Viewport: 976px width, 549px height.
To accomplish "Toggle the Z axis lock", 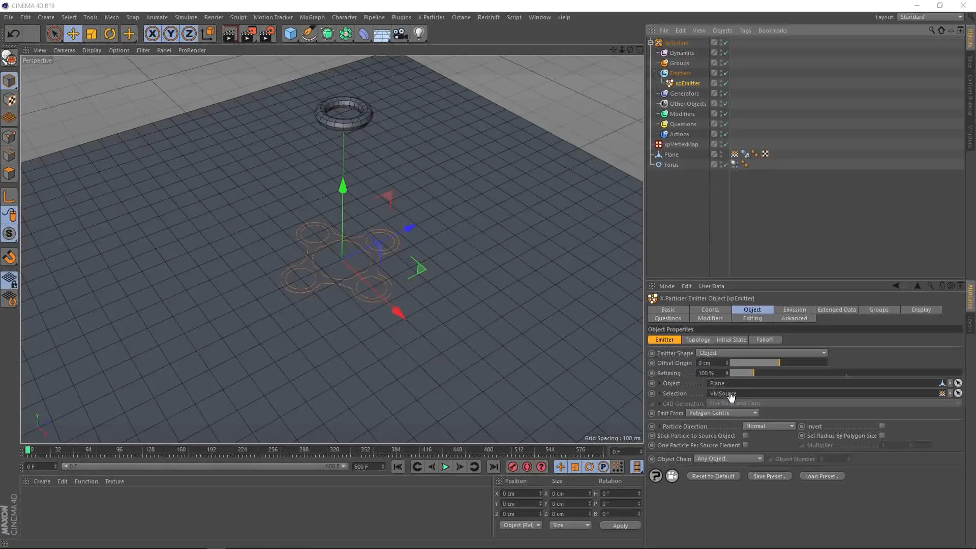I will [189, 34].
